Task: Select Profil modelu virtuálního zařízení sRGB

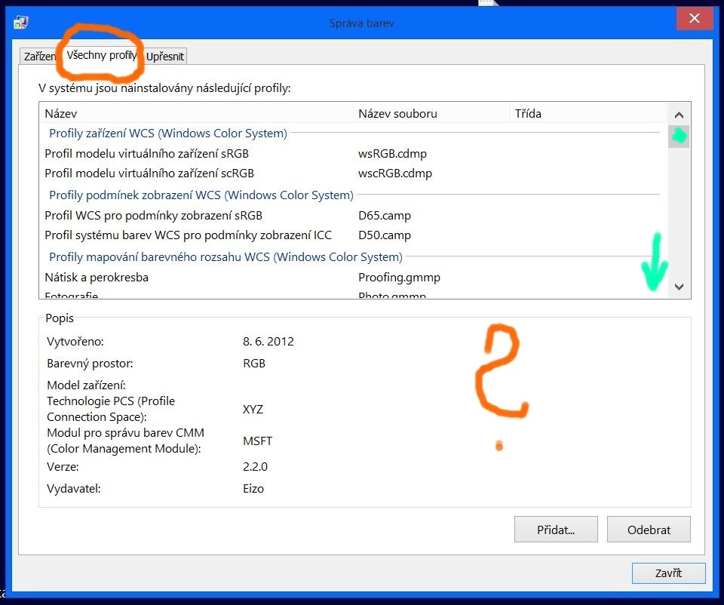Action: [146, 154]
